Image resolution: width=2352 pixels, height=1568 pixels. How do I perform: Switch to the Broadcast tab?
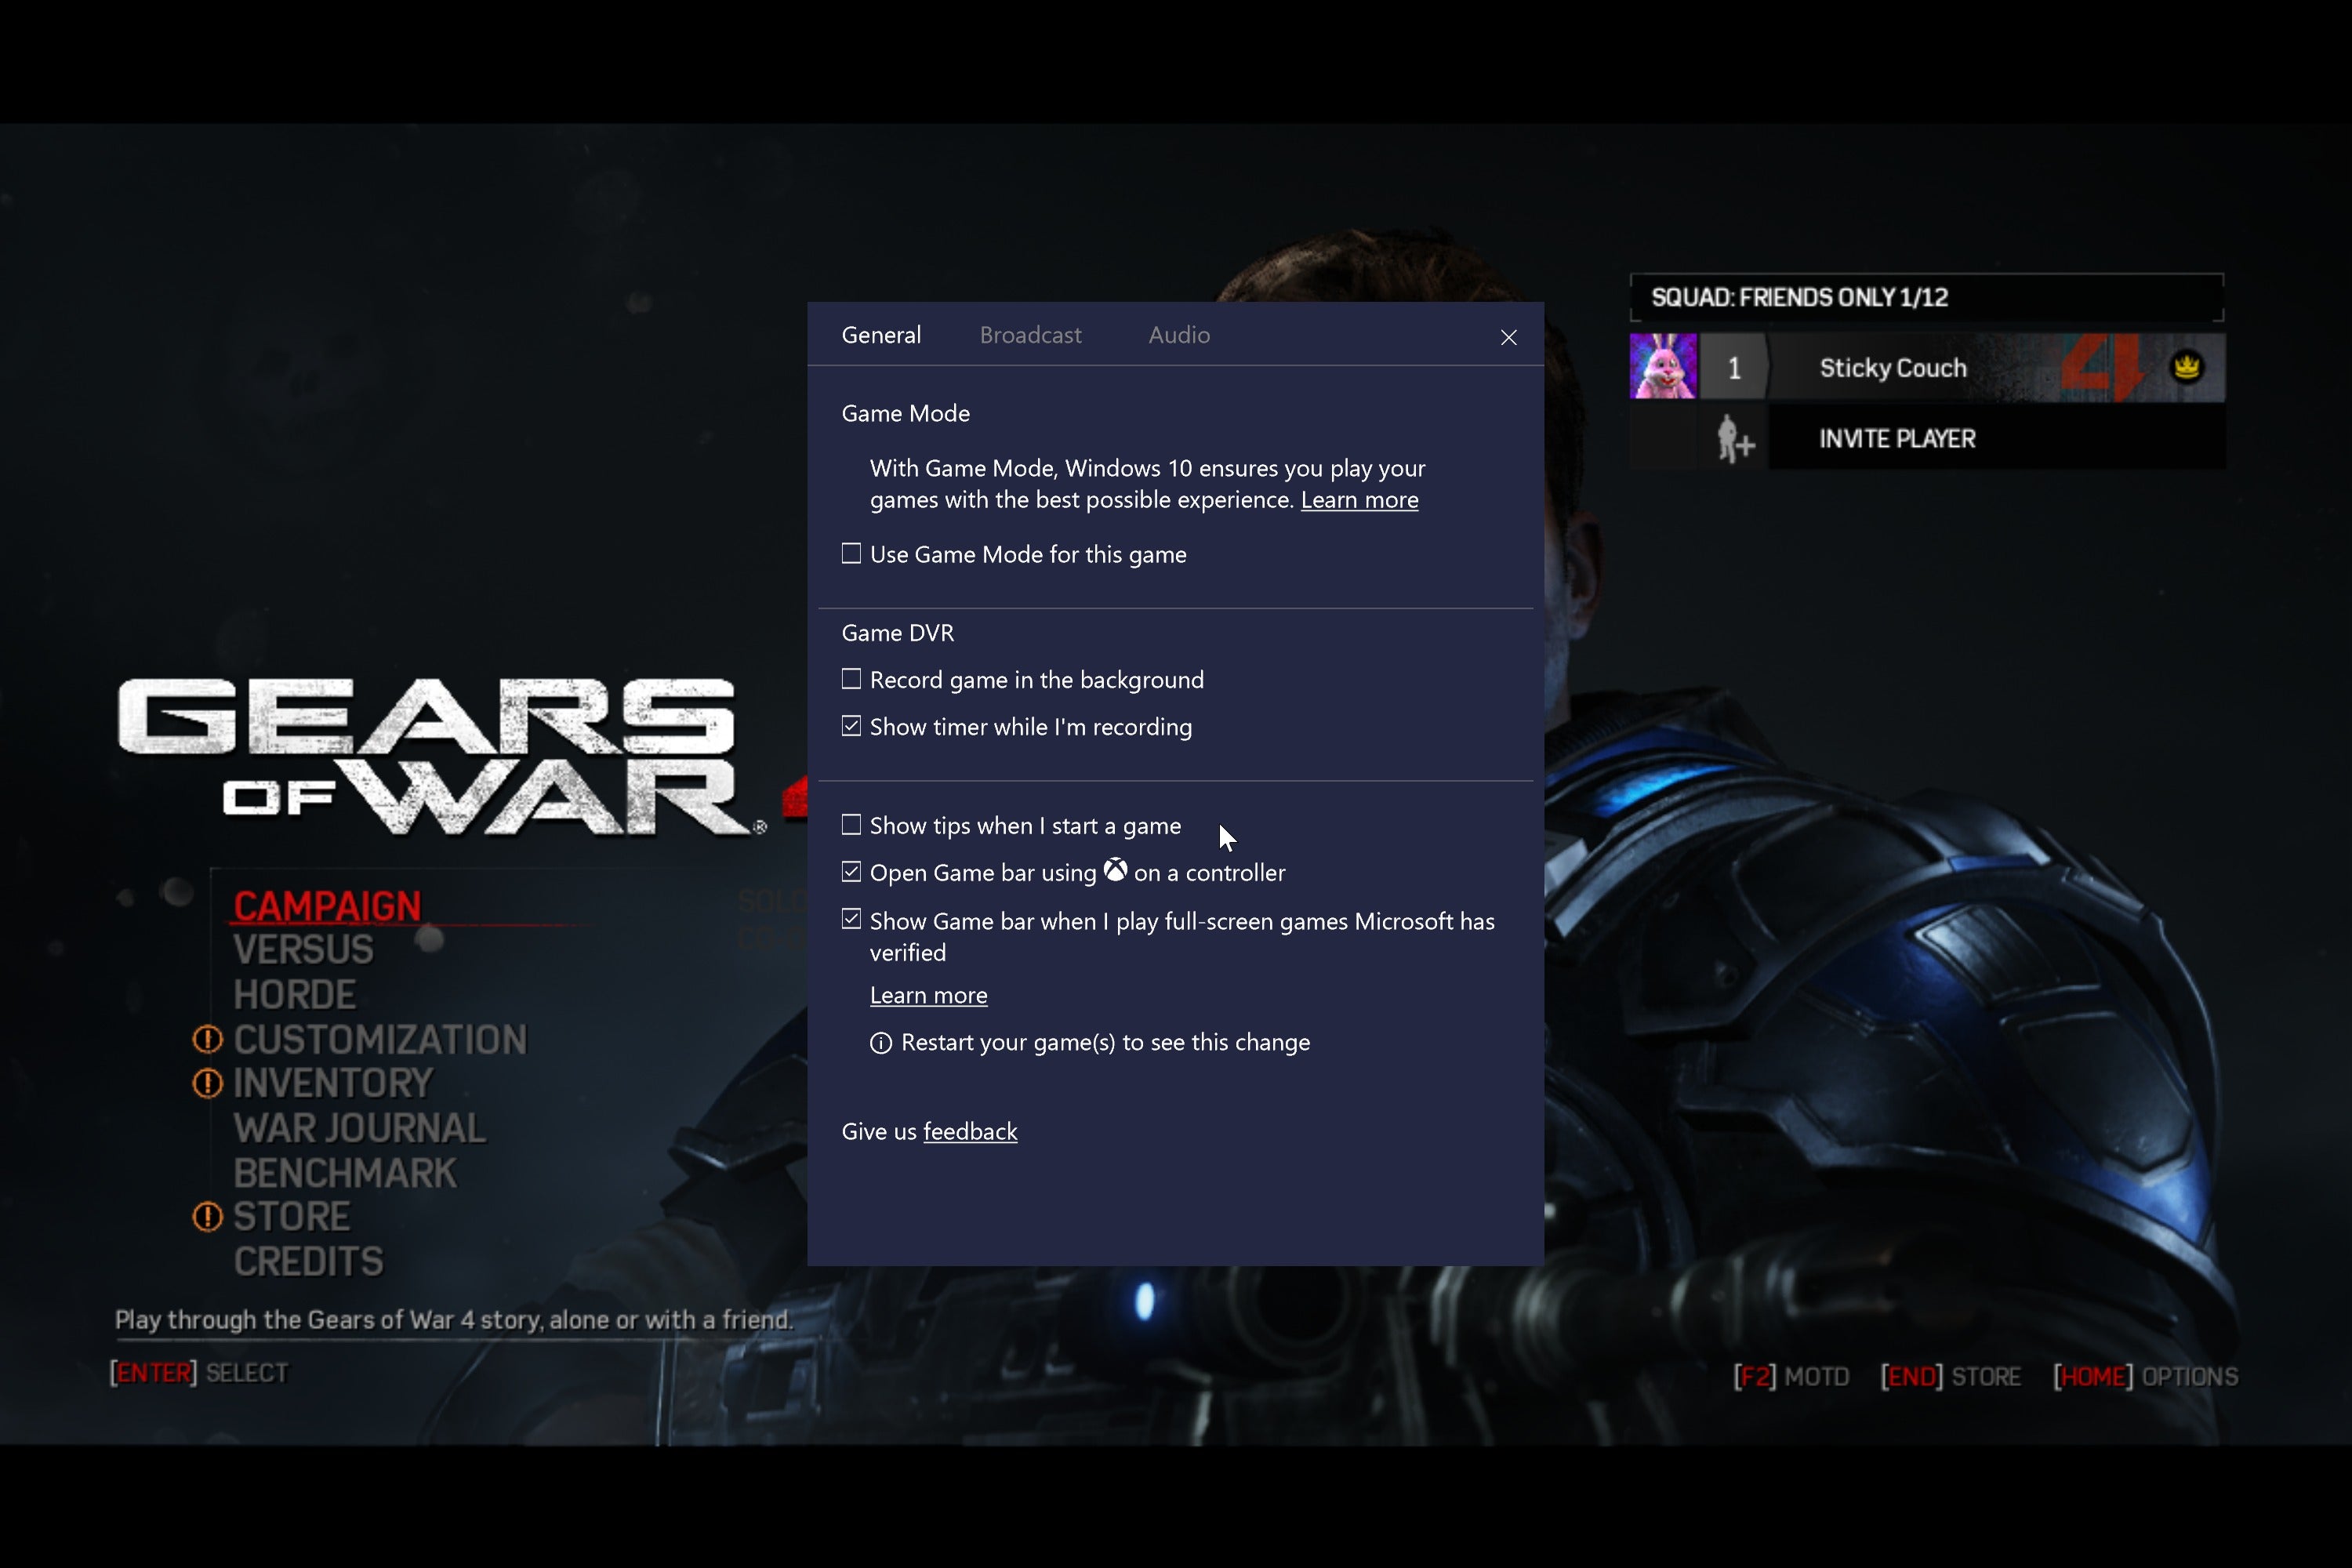tap(1027, 334)
